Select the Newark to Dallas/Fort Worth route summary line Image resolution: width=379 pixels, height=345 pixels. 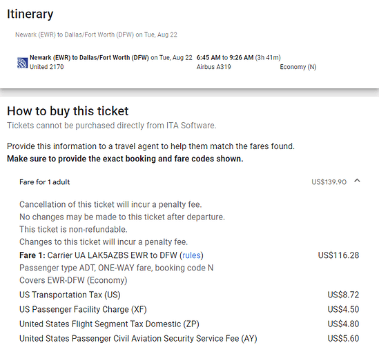click(96, 34)
